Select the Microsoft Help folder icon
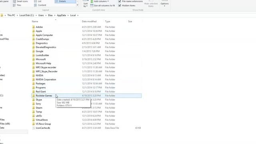256x144 pixels. coord(34,63)
